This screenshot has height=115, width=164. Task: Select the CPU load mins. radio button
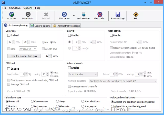52,76
